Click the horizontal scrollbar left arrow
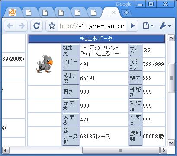 click(x=6, y=150)
